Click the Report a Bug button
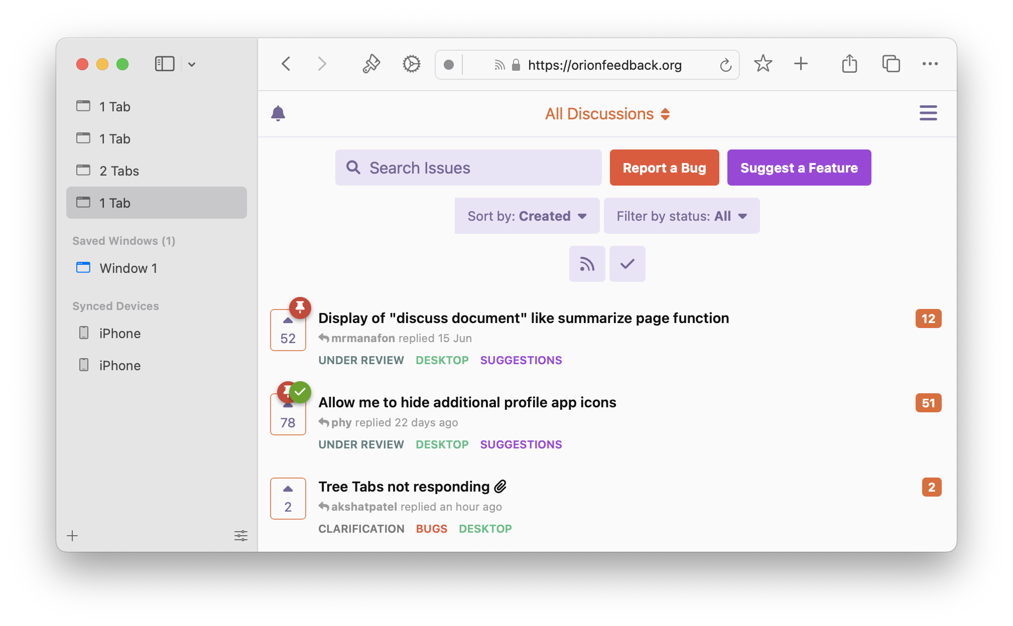Image resolution: width=1013 pixels, height=626 pixels. pos(664,168)
